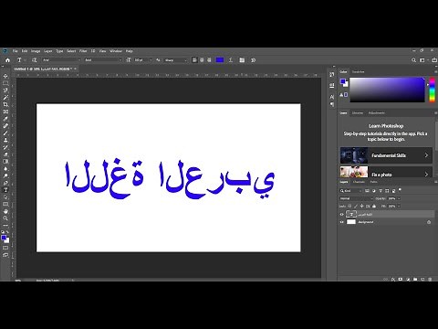Select the Horizontal Type tool

(5, 190)
